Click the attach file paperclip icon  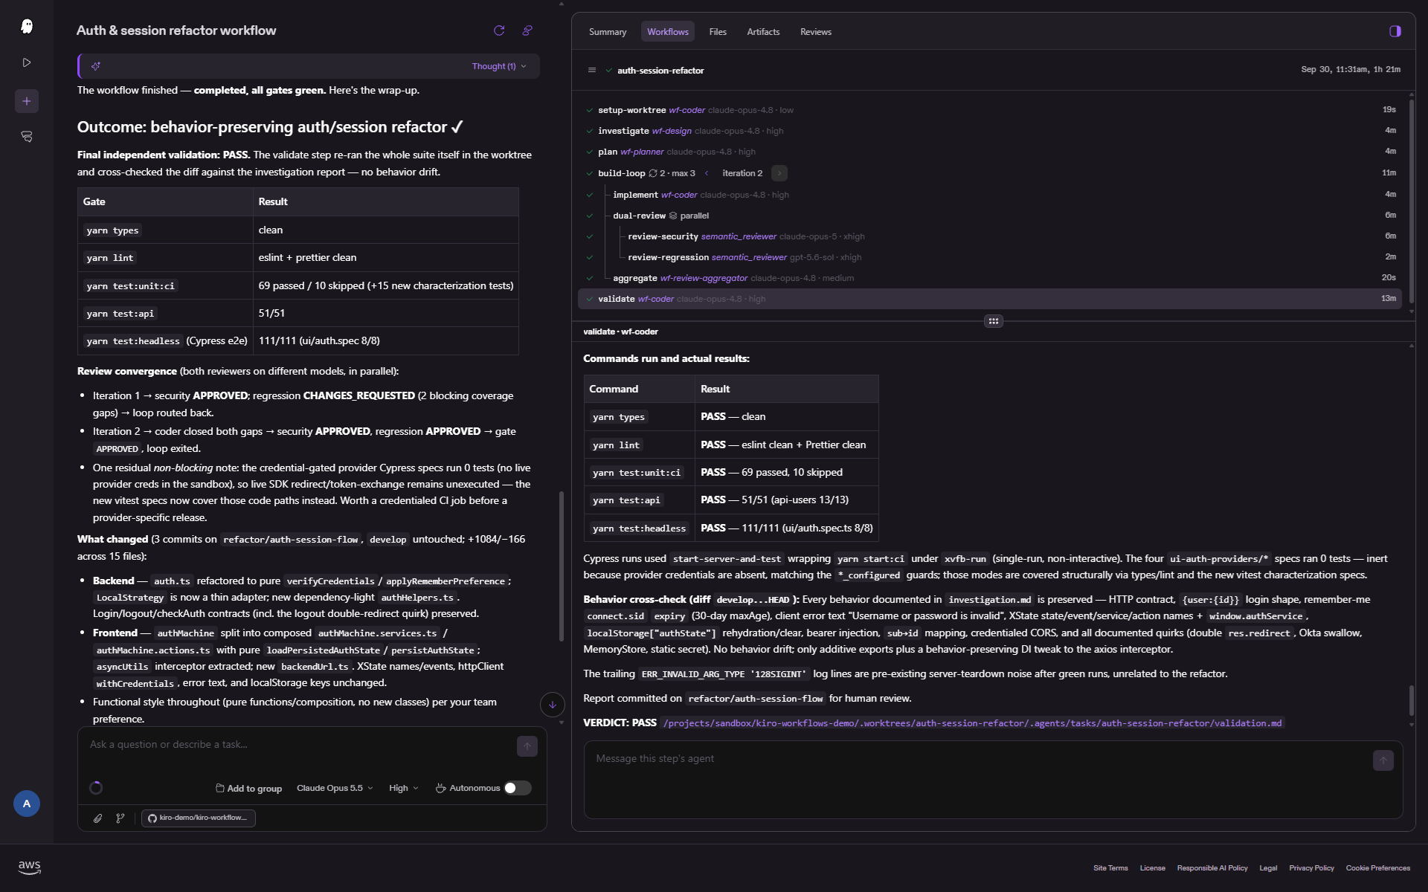click(97, 818)
